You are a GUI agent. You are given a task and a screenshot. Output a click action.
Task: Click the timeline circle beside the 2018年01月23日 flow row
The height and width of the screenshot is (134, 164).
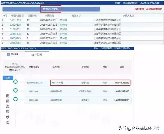coord(15,99)
